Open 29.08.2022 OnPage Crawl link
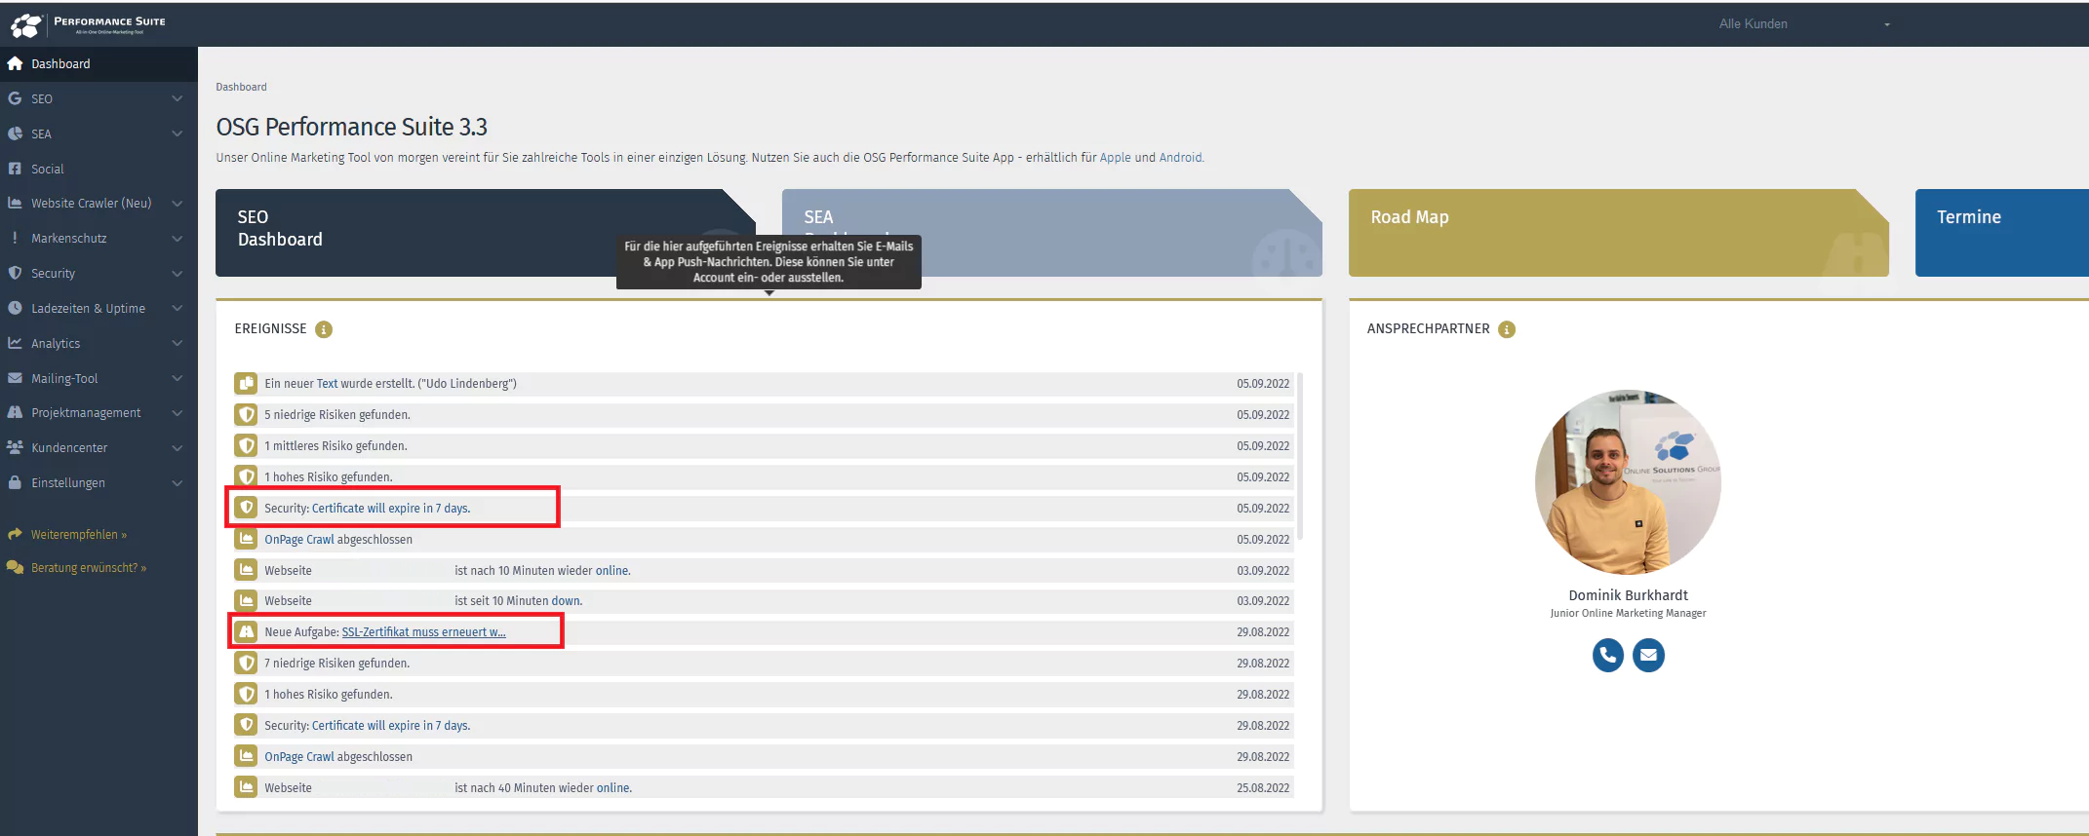This screenshot has width=2089, height=836. 299,757
